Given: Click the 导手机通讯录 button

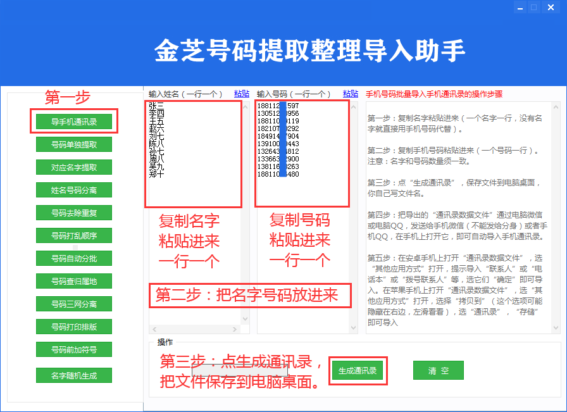Looking at the screenshot, I should (x=74, y=122).
